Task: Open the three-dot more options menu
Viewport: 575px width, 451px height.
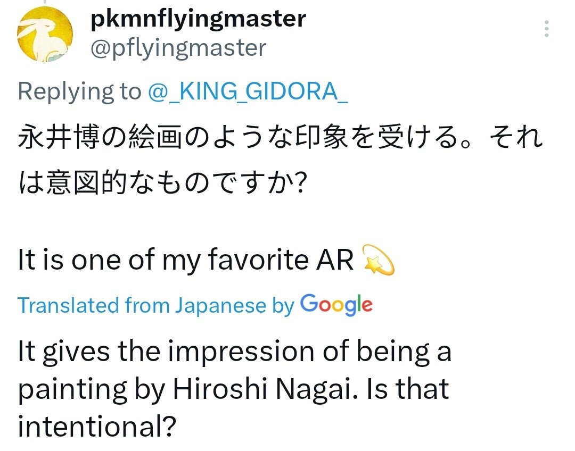Action: [547, 29]
